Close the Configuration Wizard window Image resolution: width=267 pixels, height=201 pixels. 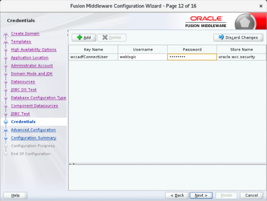click(x=261, y=6)
